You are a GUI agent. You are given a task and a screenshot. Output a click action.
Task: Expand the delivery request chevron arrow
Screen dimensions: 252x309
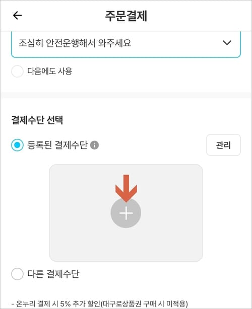pyautogui.click(x=227, y=43)
